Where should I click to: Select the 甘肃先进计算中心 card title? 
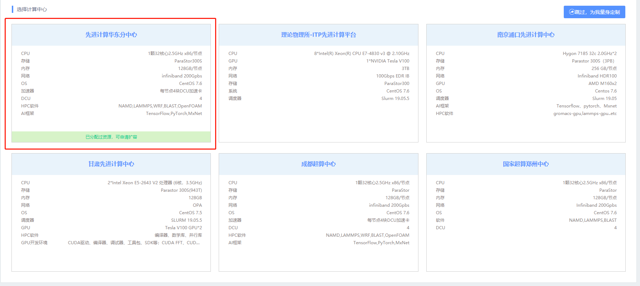point(111,164)
